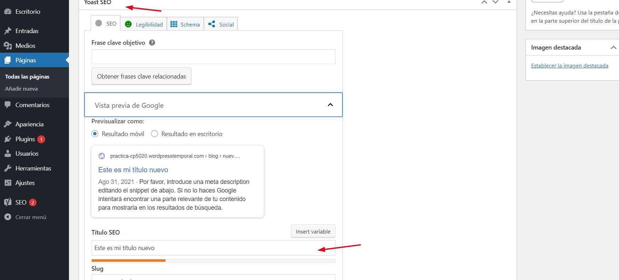The height and width of the screenshot is (280, 619).
Task: Click the Plugins update badge
Action: point(41,139)
